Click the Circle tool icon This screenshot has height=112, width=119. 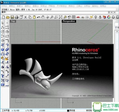coord(3,32)
